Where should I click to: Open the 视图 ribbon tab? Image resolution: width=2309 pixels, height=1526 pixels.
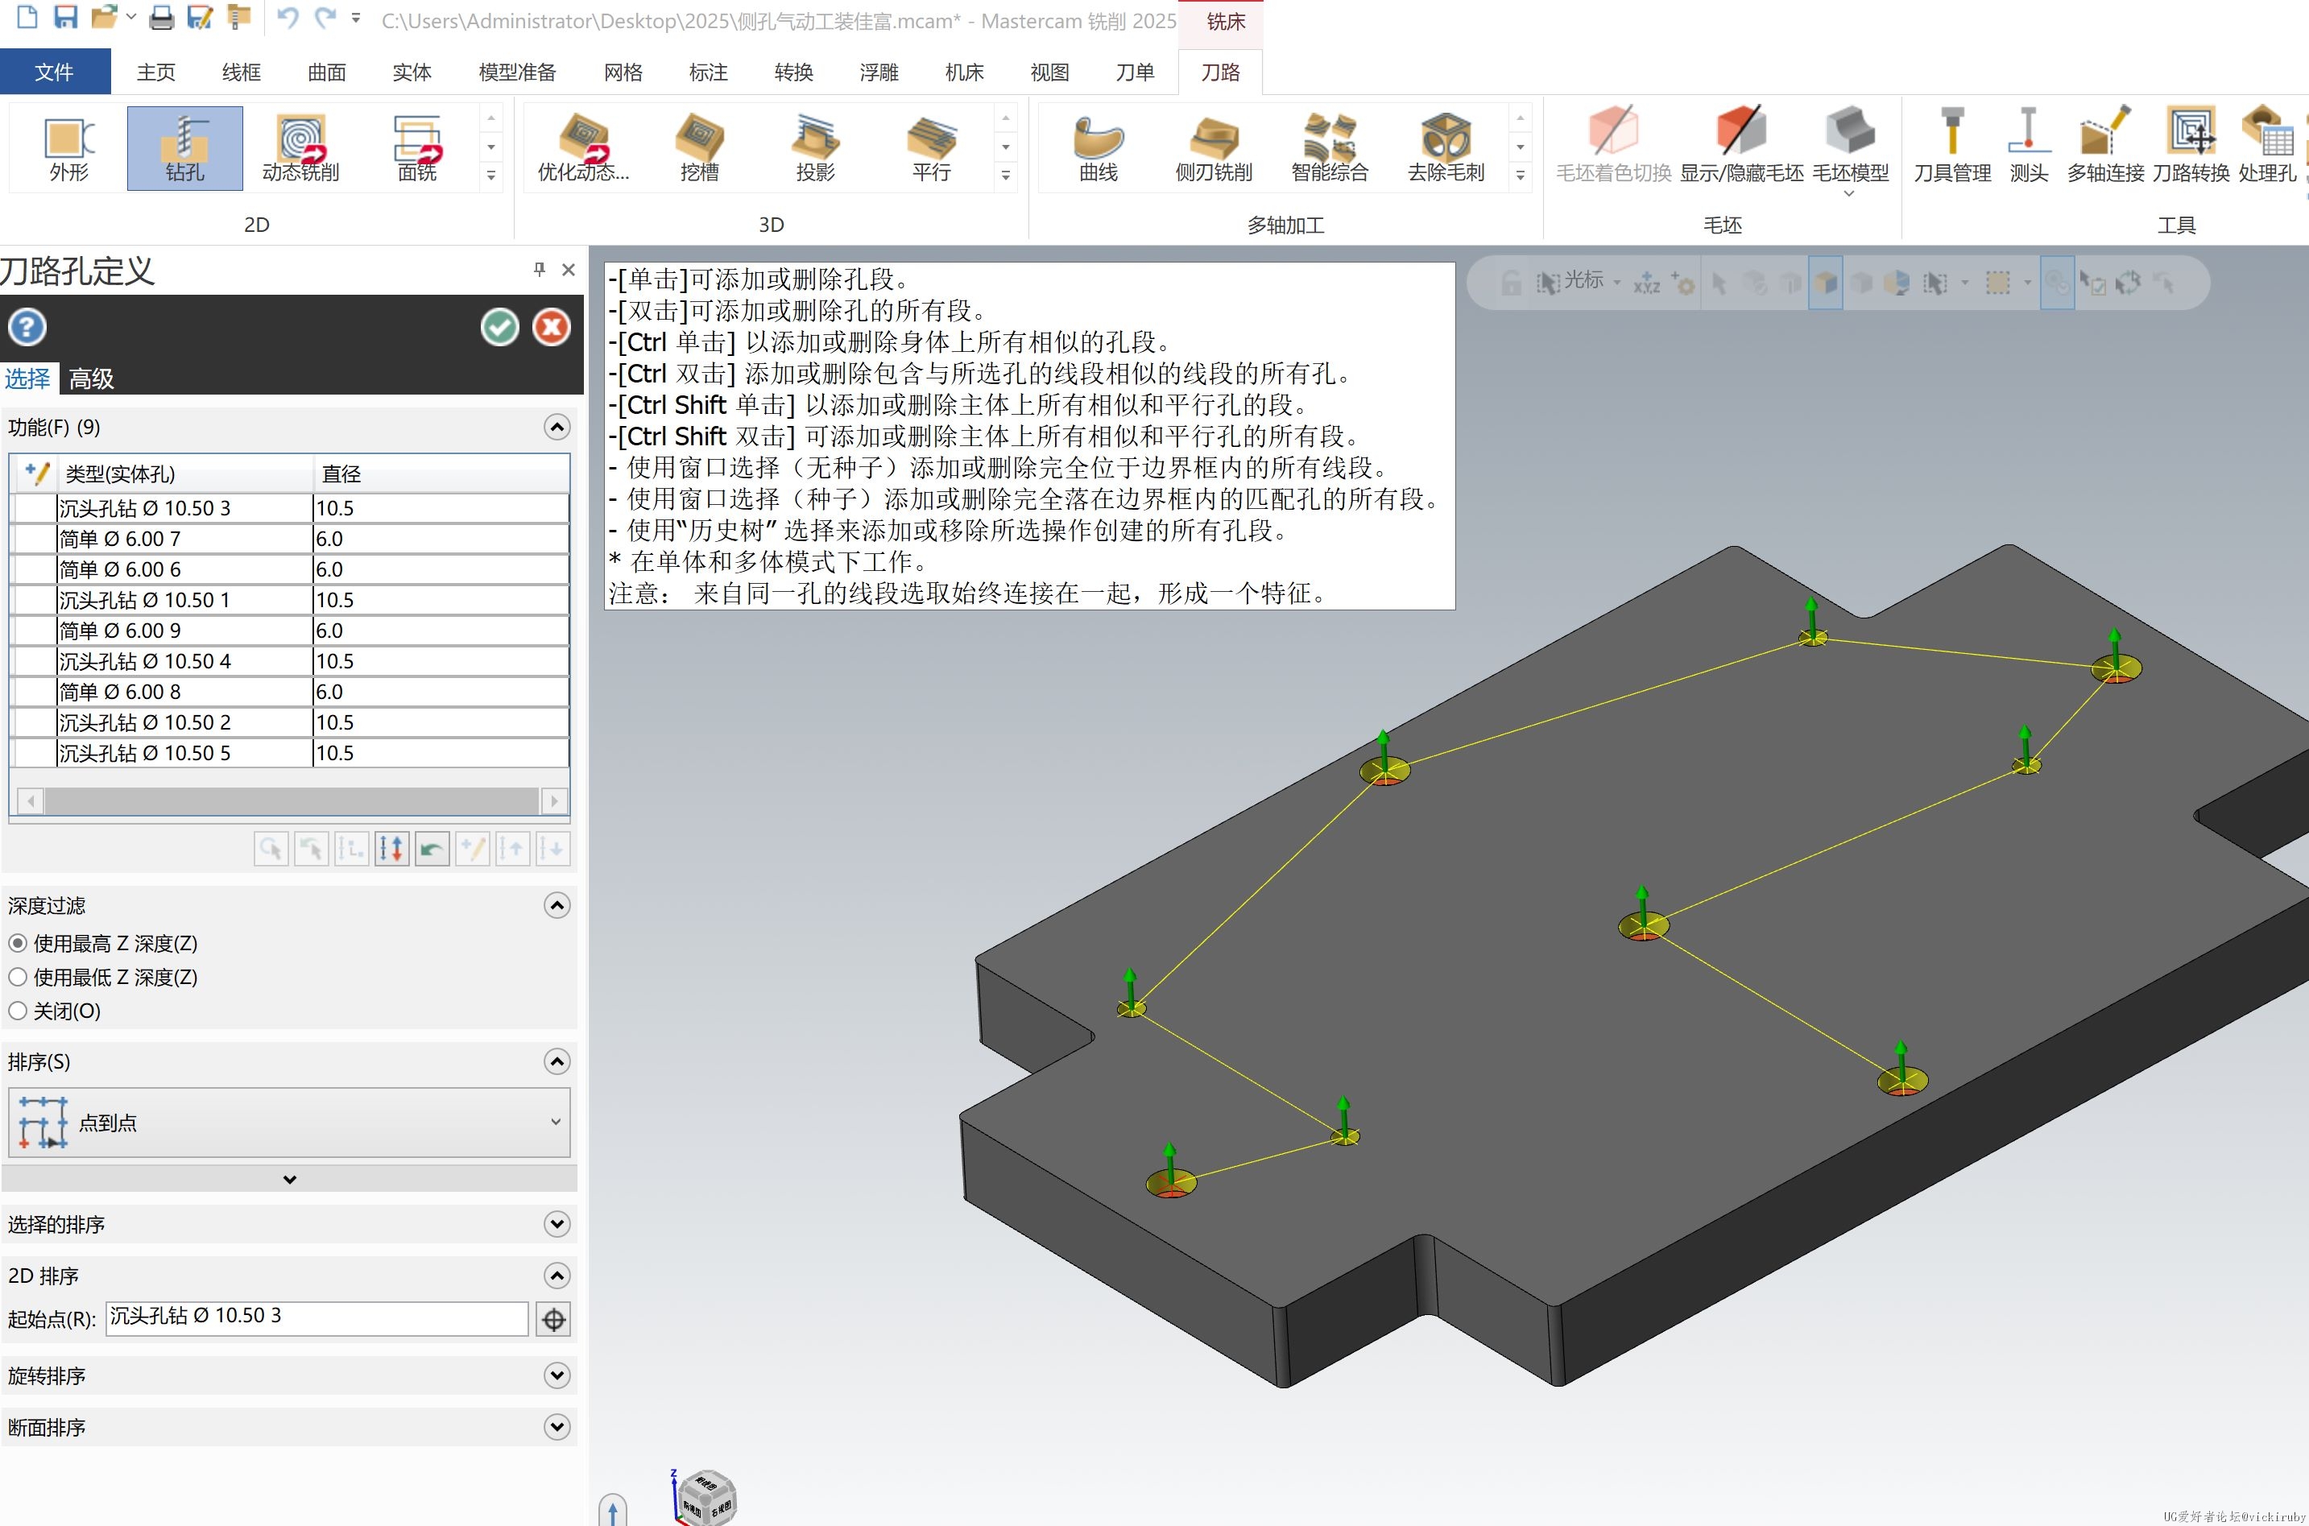click(x=1050, y=72)
